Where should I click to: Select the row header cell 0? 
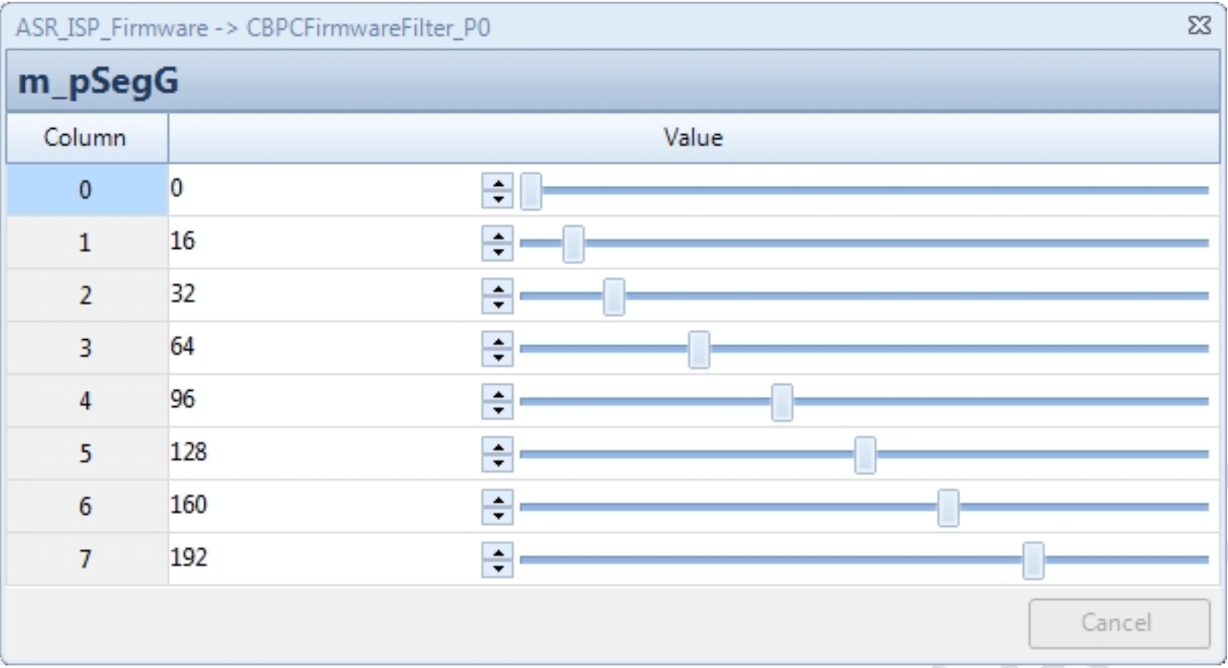(86, 190)
